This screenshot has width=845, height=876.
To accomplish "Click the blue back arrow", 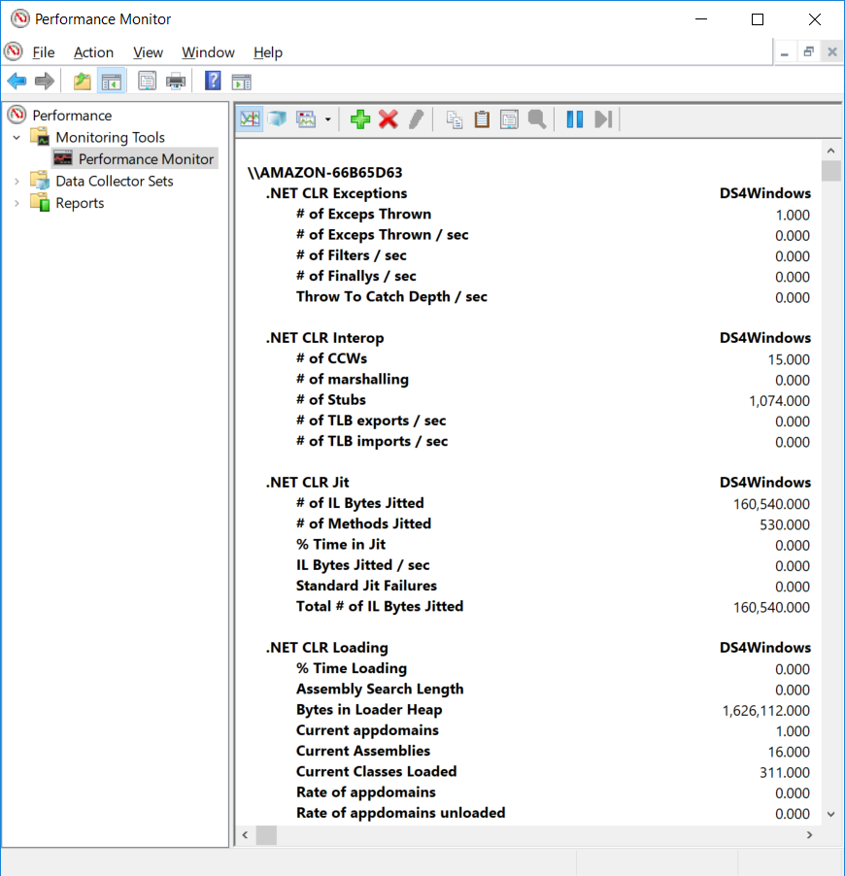I will (x=16, y=81).
